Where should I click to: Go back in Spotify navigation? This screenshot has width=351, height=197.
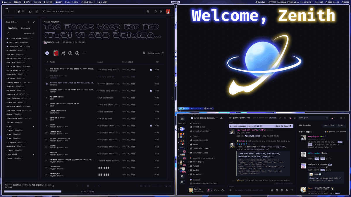click(x=8, y=11)
